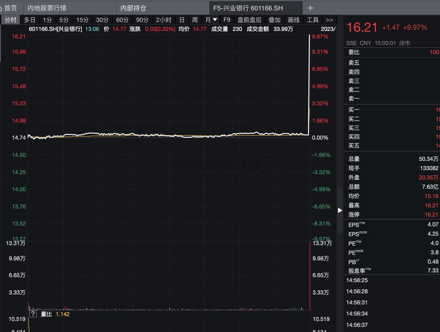
Task: Select 日 daily chart
Action: tap(182, 20)
